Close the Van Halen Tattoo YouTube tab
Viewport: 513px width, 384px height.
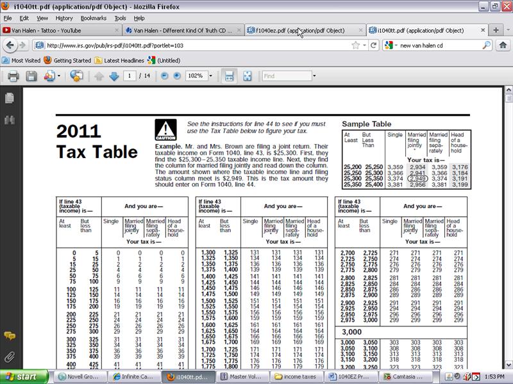click(x=117, y=30)
